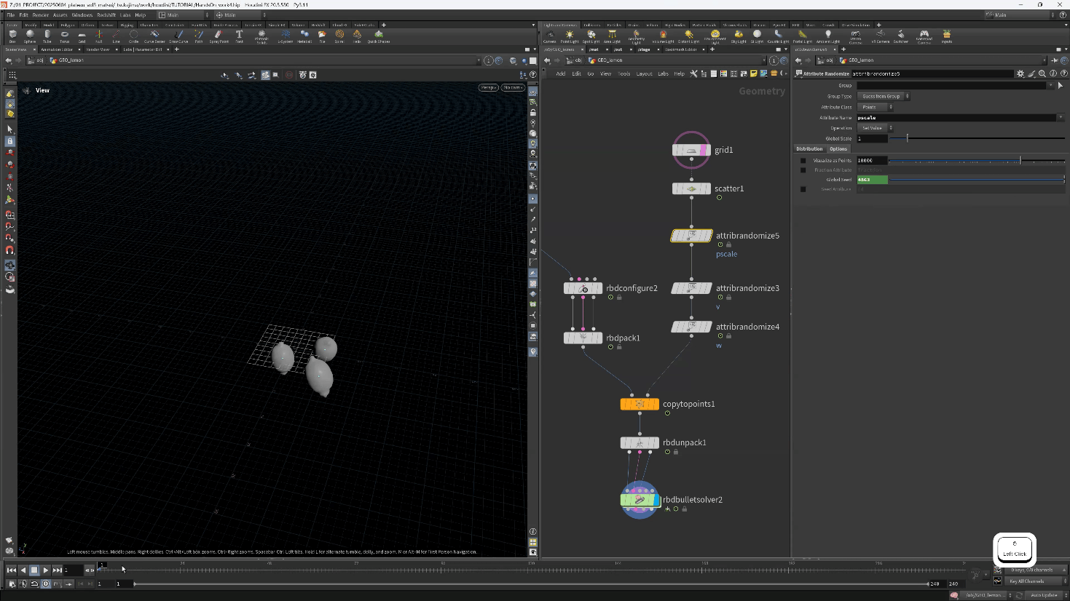This screenshot has height=601, width=1070.
Task: Enable the Seed Attribute checkbox
Action: (x=803, y=189)
